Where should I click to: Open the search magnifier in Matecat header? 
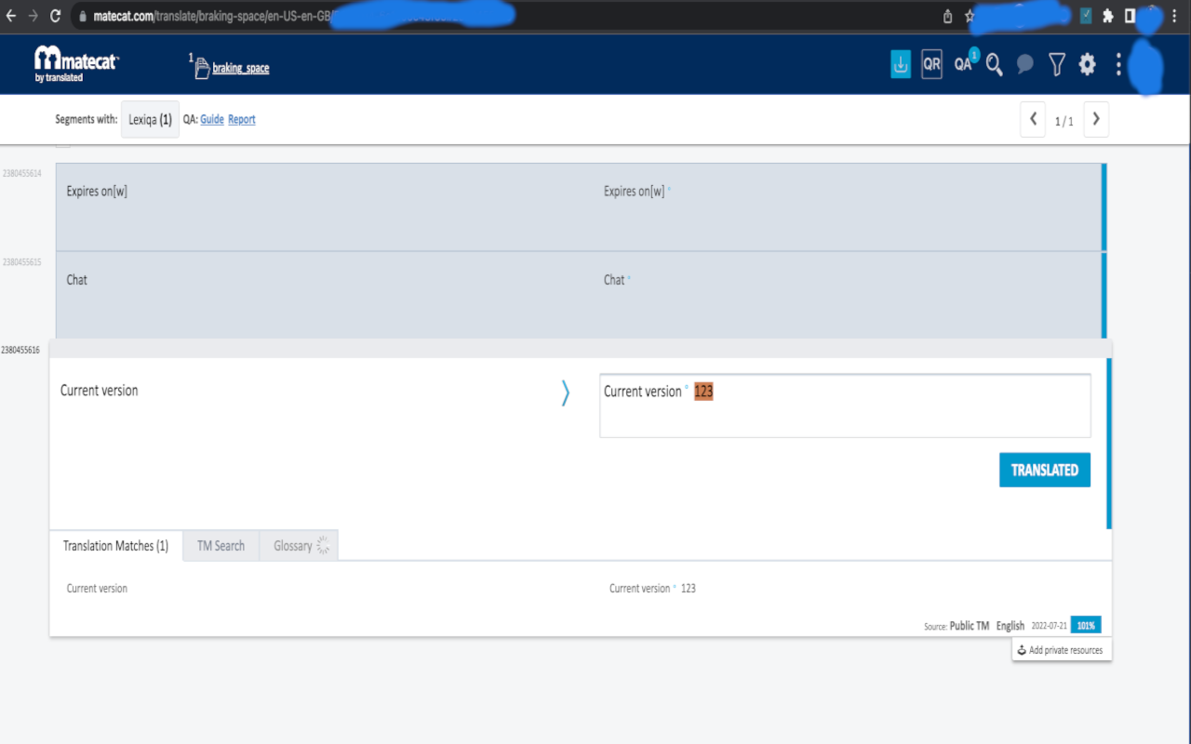(x=995, y=64)
